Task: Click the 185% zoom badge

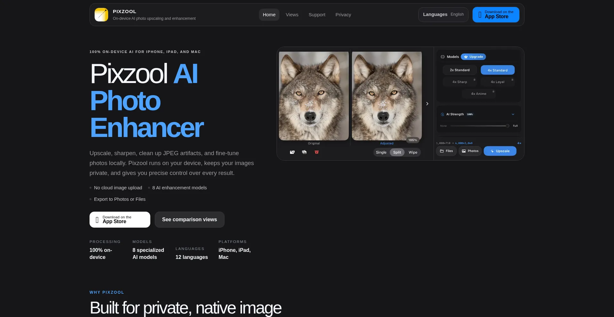Action: pyautogui.click(x=413, y=140)
